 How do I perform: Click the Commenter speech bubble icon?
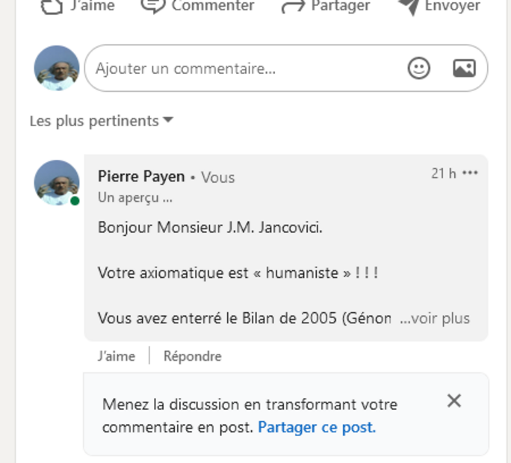[152, 6]
